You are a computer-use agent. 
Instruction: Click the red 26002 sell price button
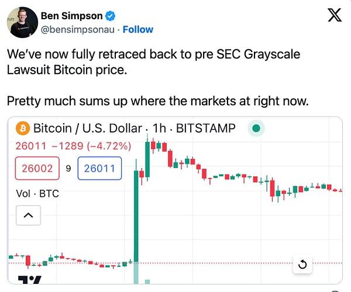37,169
